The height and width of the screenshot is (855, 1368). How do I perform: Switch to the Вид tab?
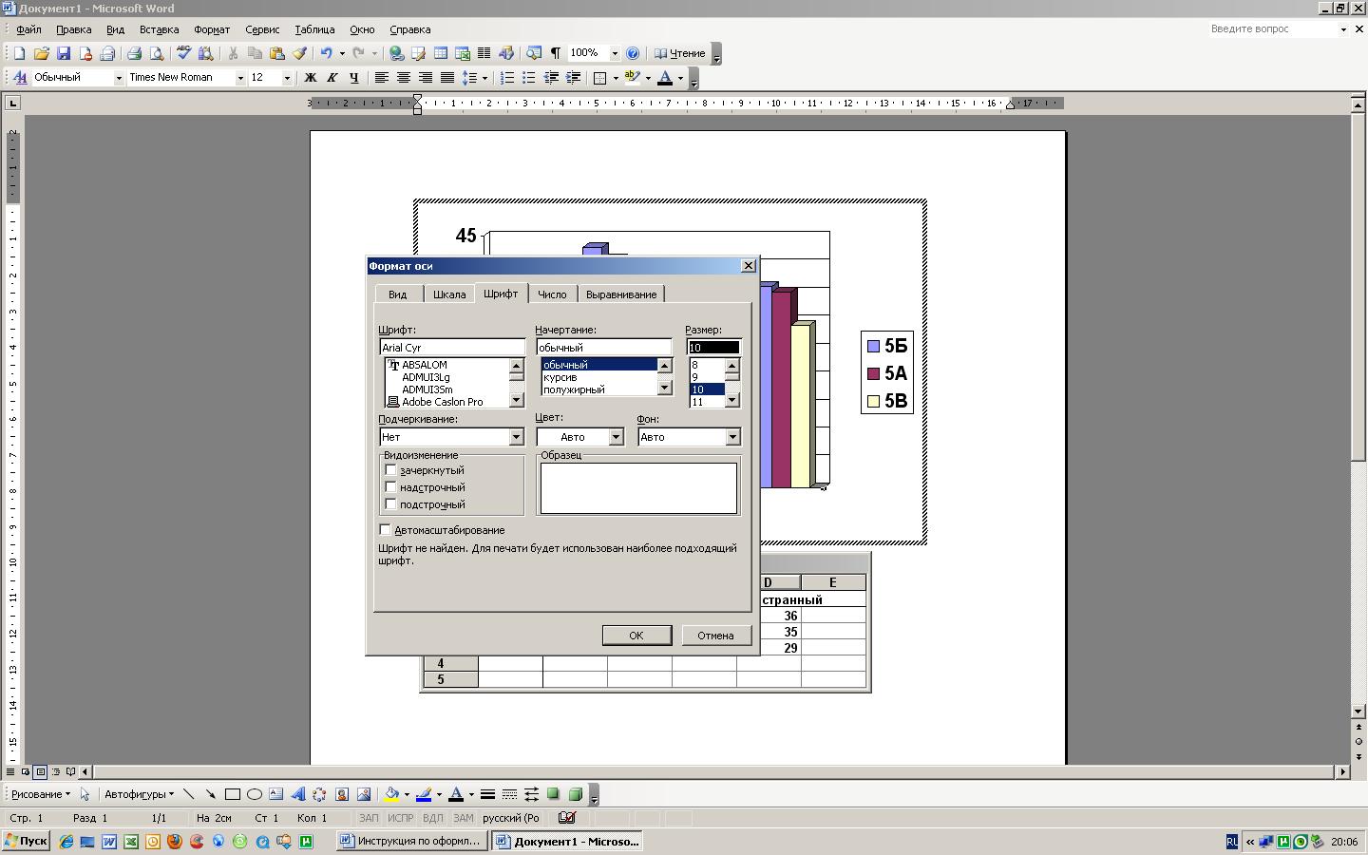point(397,294)
